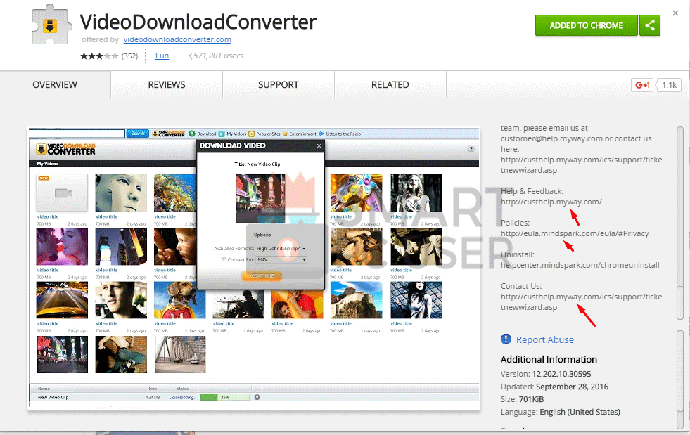Click the (352) ratings count
The width and height of the screenshot is (690, 435).
[130, 56]
